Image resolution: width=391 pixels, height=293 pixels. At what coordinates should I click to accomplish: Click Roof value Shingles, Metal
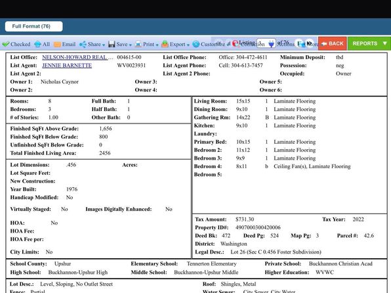(x=238, y=284)
